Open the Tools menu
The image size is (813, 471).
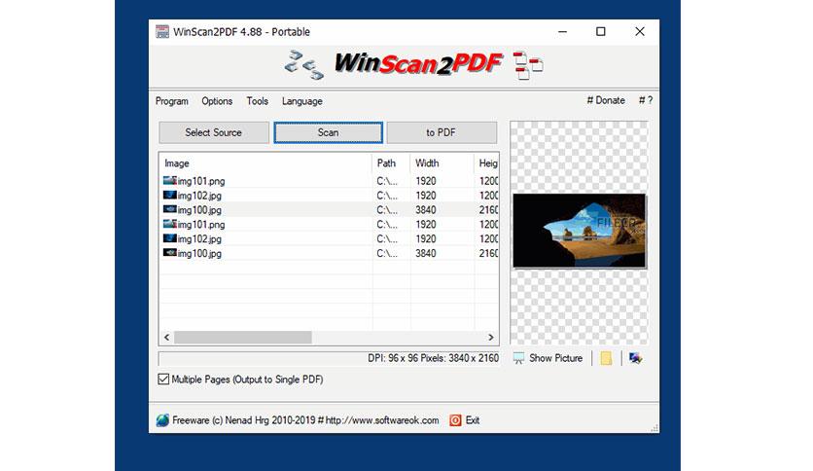point(257,101)
